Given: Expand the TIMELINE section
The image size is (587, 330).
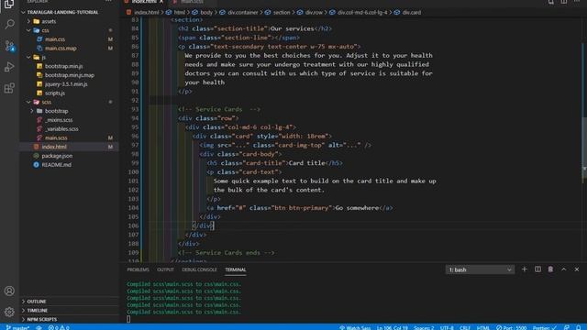Looking at the screenshot, I should 37,310.
